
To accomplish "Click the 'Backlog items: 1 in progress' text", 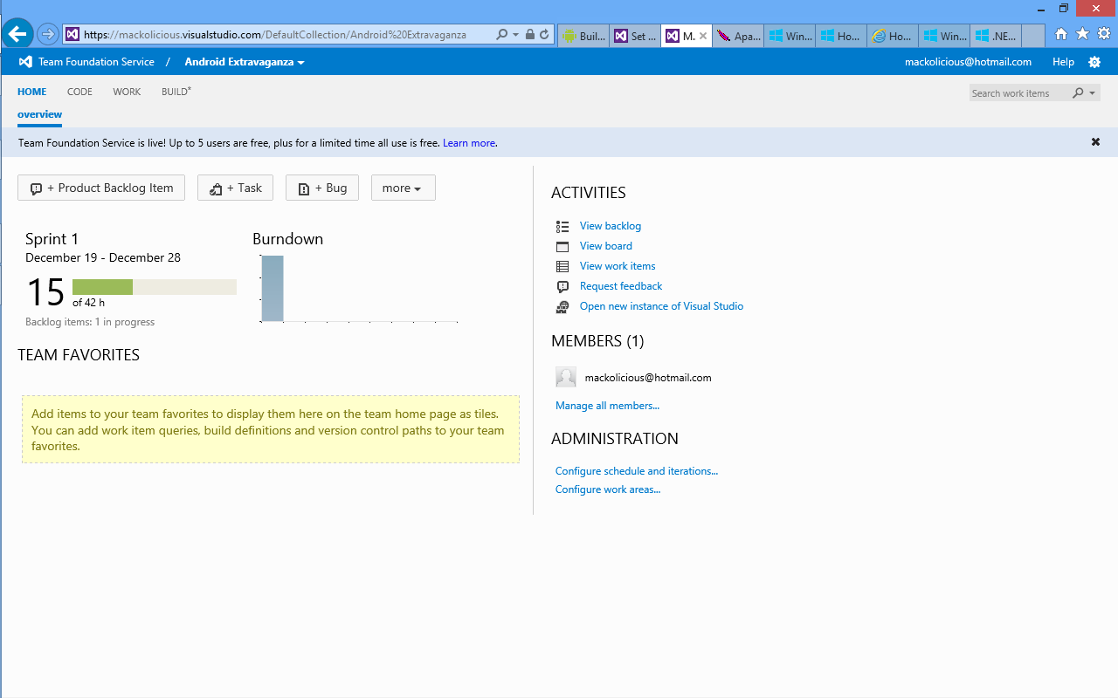I will 90,322.
